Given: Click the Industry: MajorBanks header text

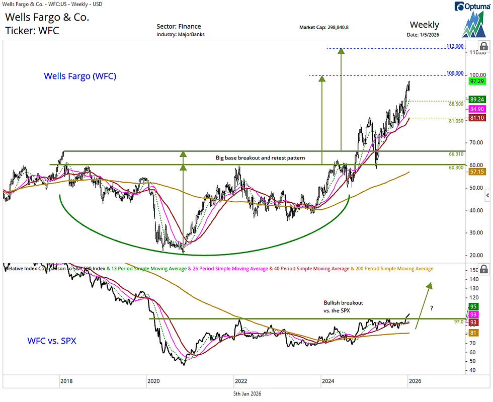Looking at the screenshot, I should (181, 34).
